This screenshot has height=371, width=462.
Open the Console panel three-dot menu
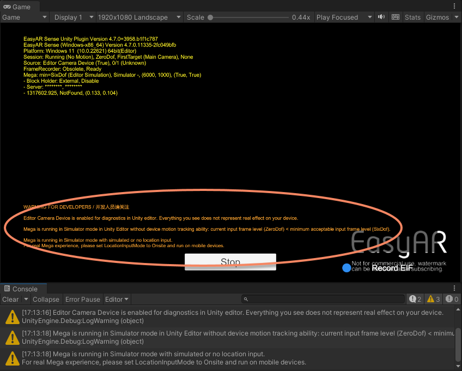click(454, 288)
